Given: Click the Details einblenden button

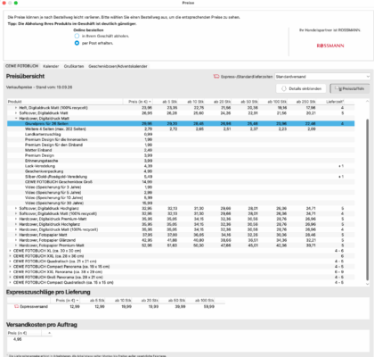Looking at the screenshot, I should tap(301, 88).
